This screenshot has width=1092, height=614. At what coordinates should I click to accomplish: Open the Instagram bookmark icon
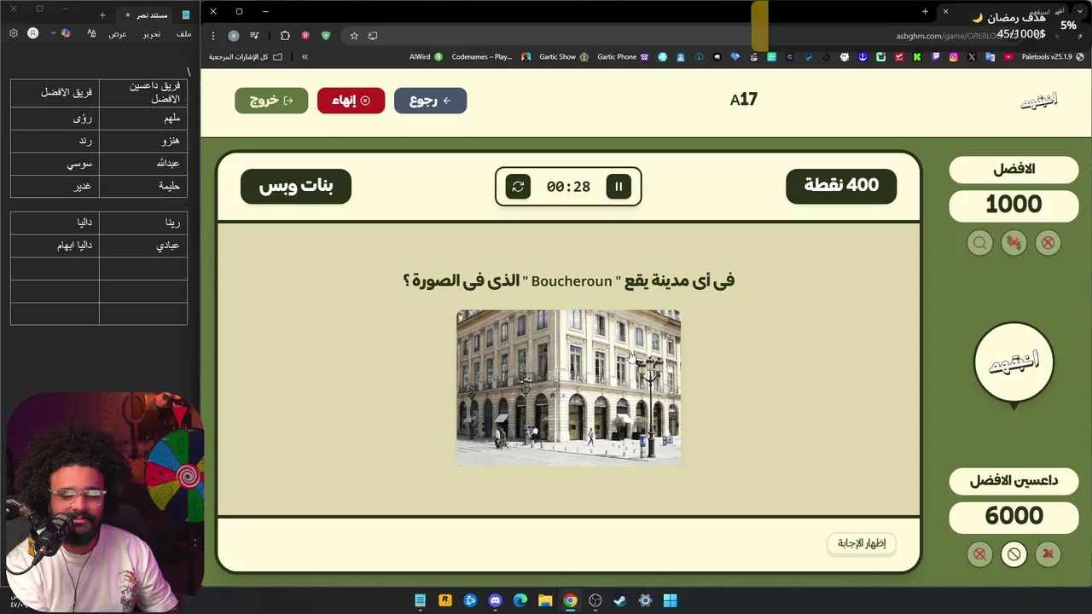[953, 57]
